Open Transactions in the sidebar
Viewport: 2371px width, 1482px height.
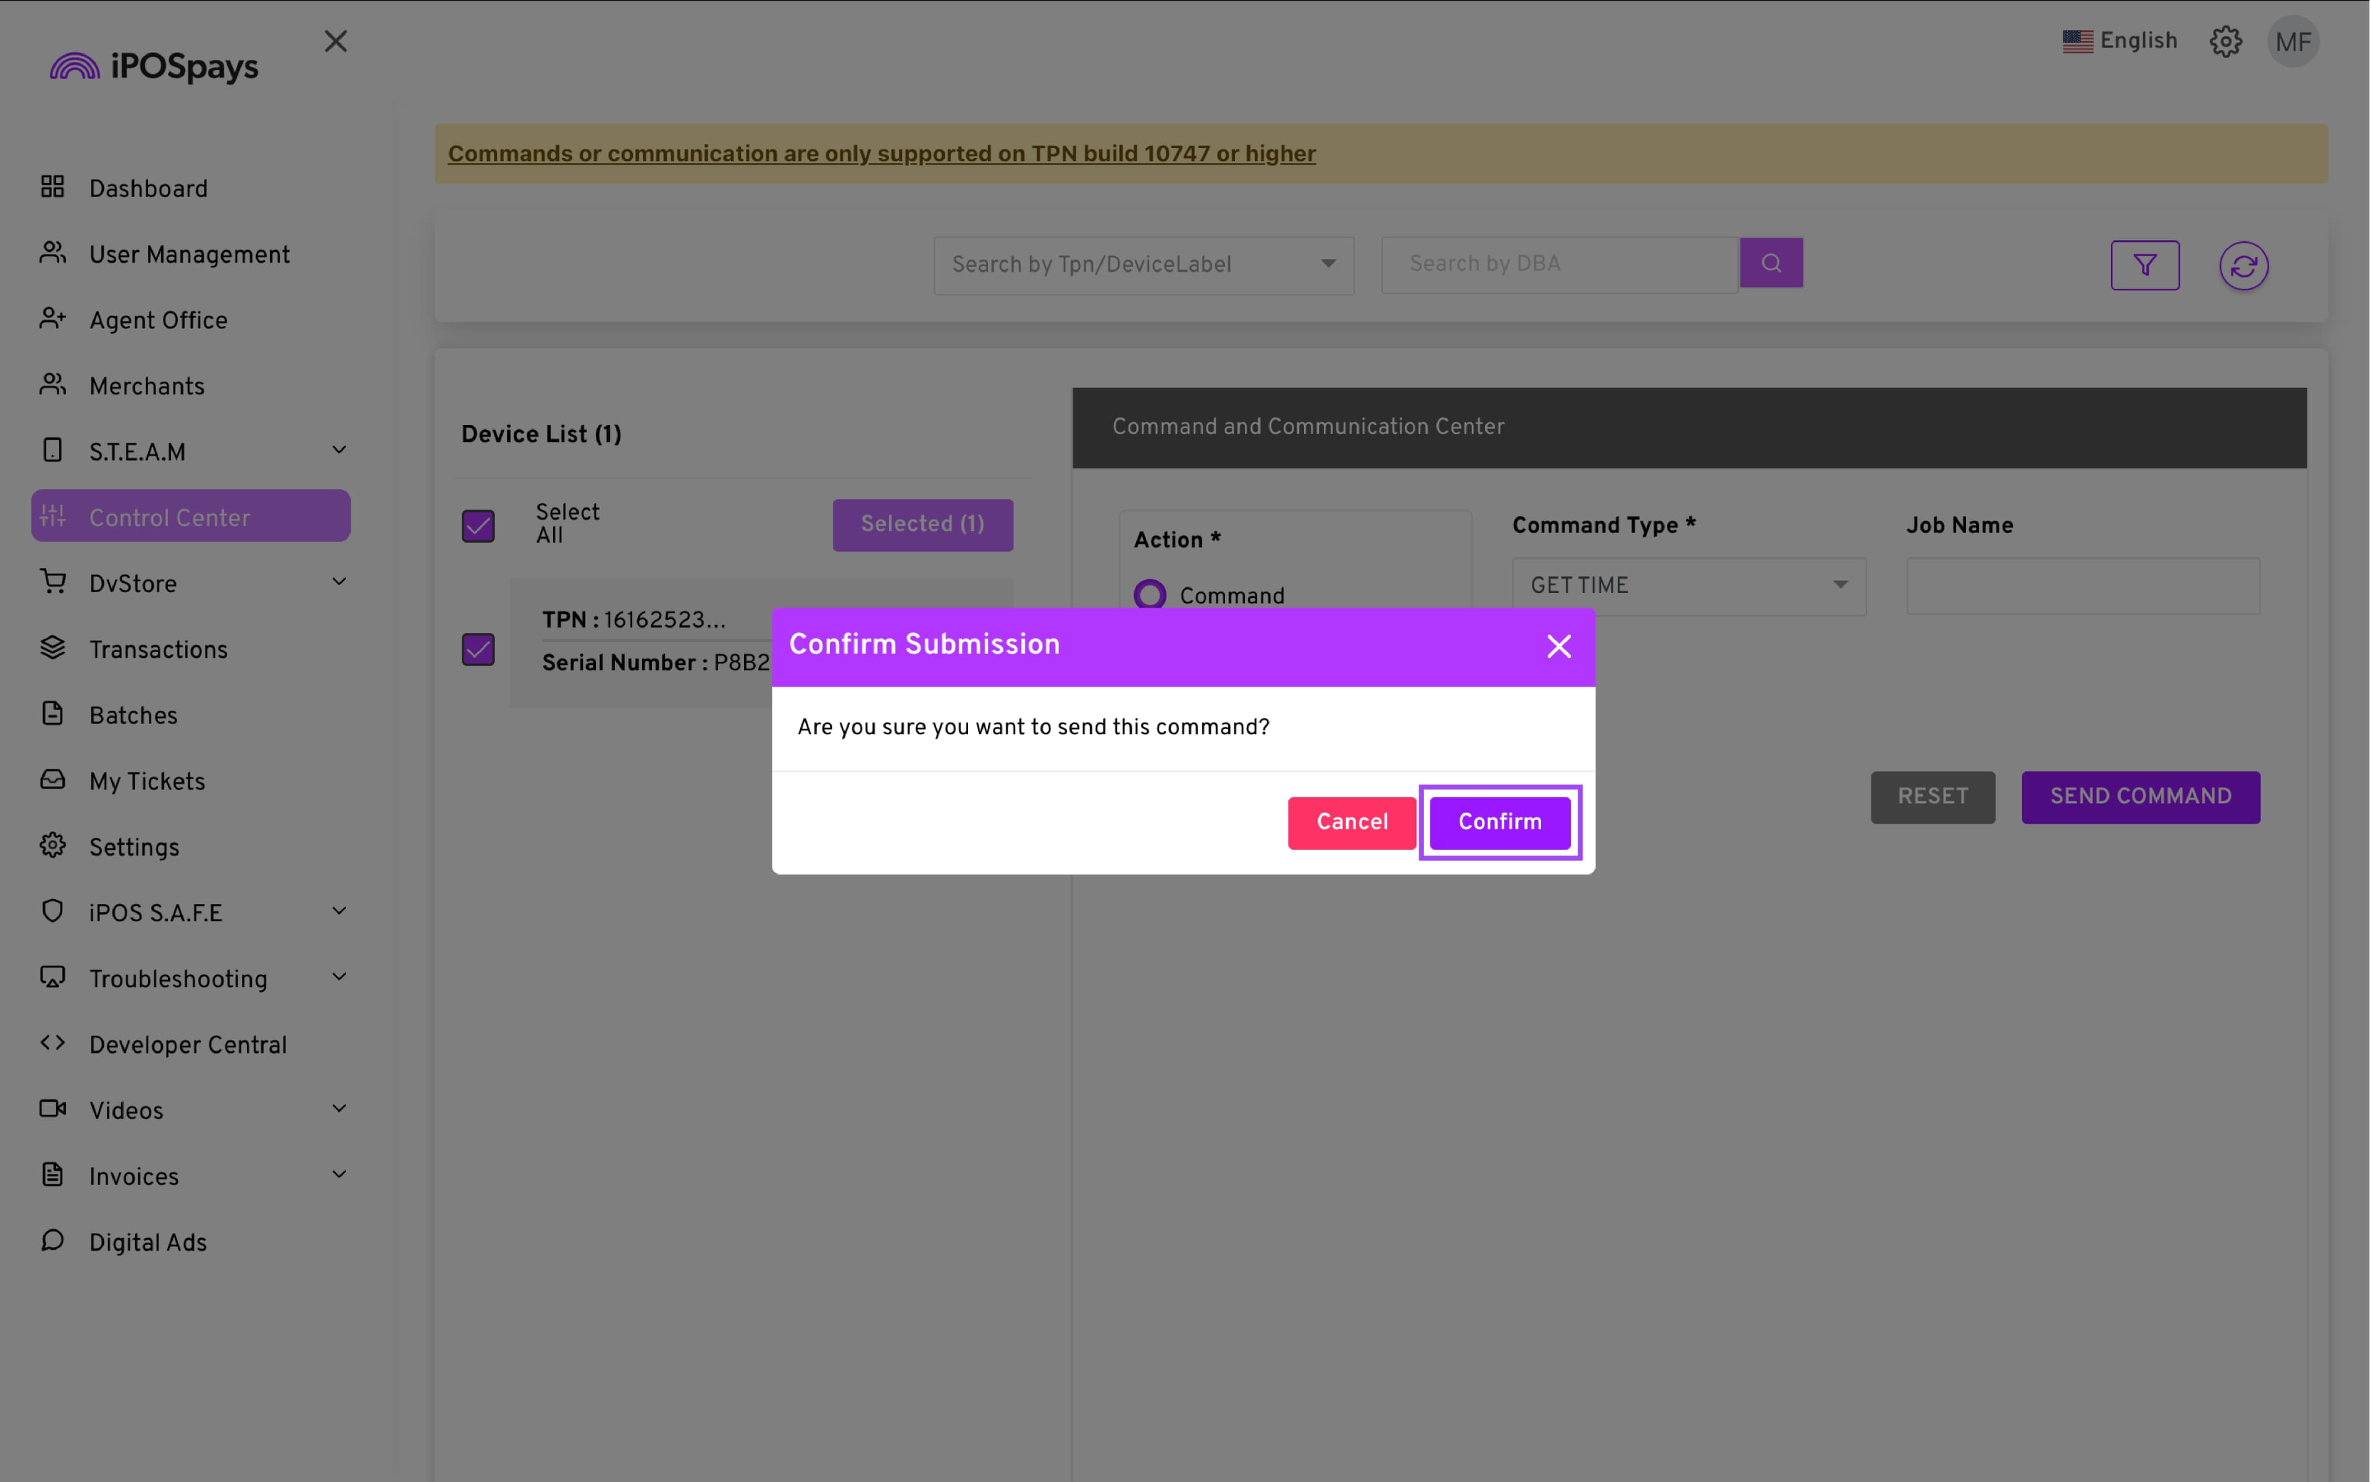click(x=157, y=649)
